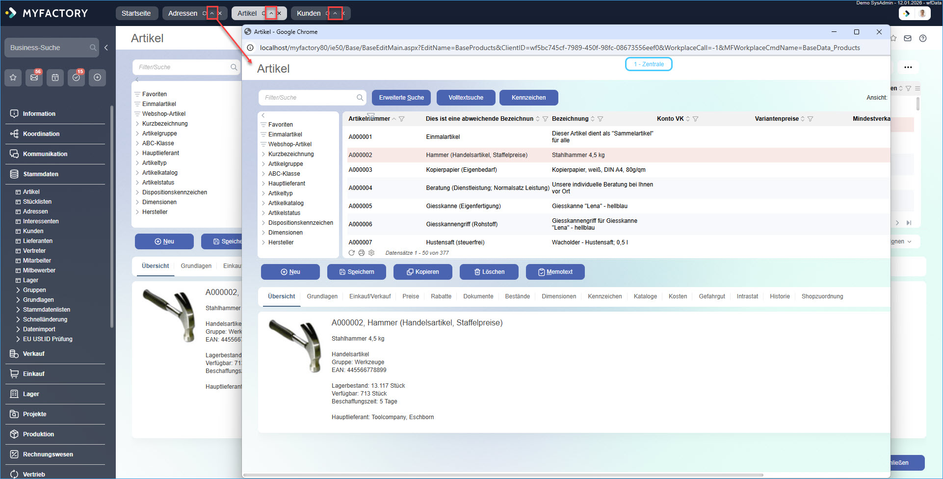Image resolution: width=943 pixels, height=479 pixels.
Task: Open the favorites star icon in sidebar
Action: [13, 78]
